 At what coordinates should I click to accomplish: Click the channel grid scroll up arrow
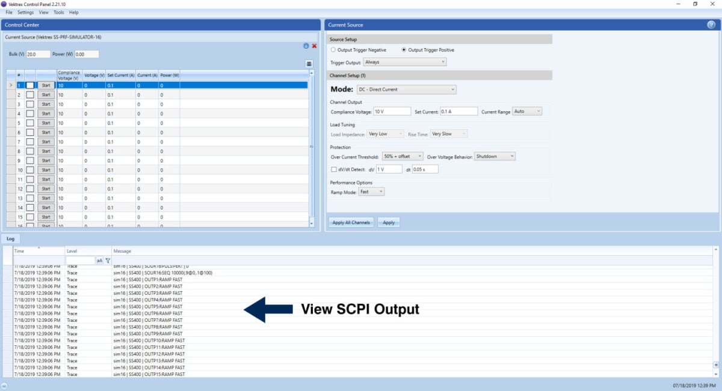pyautogui.click(x=311, y=73)
